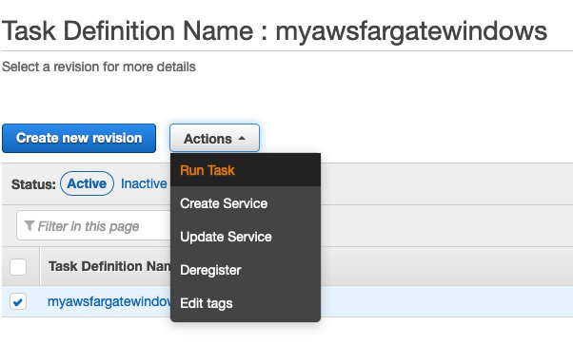Switch status filter to Inactive
Screen dimensions: 573x345
click(144, 183)
